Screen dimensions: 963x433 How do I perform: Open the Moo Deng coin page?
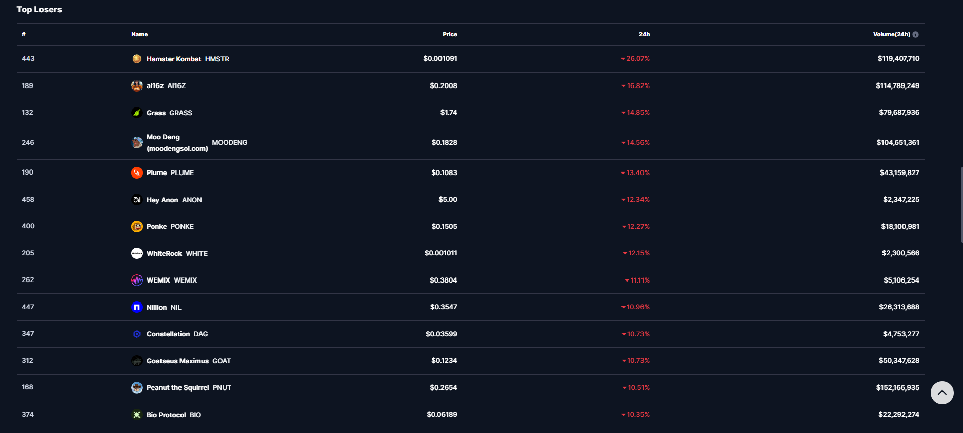tap(177, 142)
